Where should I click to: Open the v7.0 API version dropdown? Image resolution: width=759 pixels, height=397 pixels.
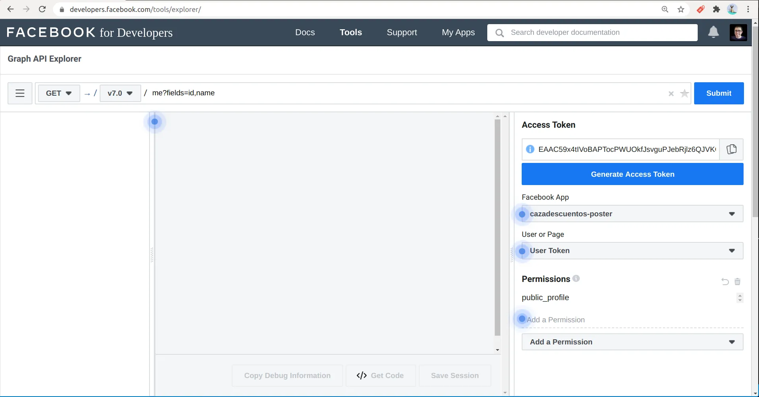(120, 93)
